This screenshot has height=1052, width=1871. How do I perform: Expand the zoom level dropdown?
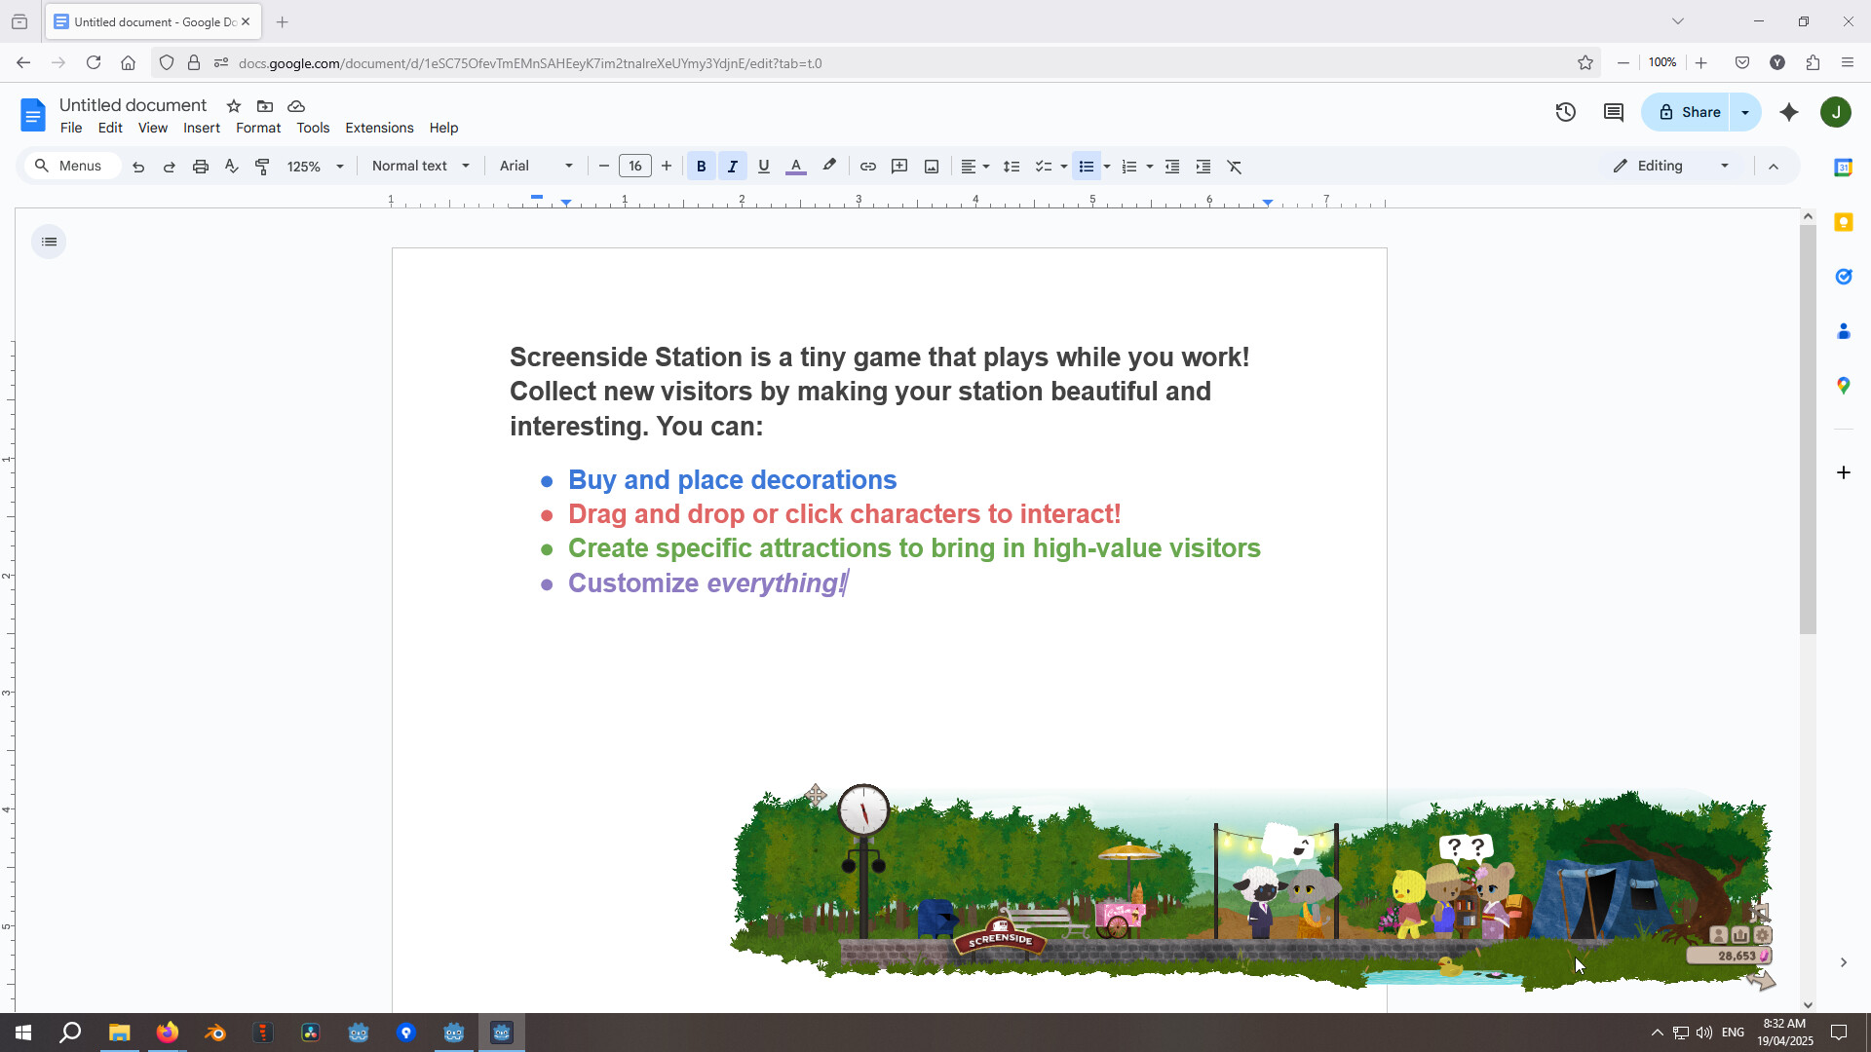point(314,166)
